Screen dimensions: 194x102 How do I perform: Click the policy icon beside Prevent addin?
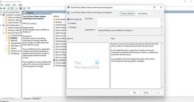54,63
